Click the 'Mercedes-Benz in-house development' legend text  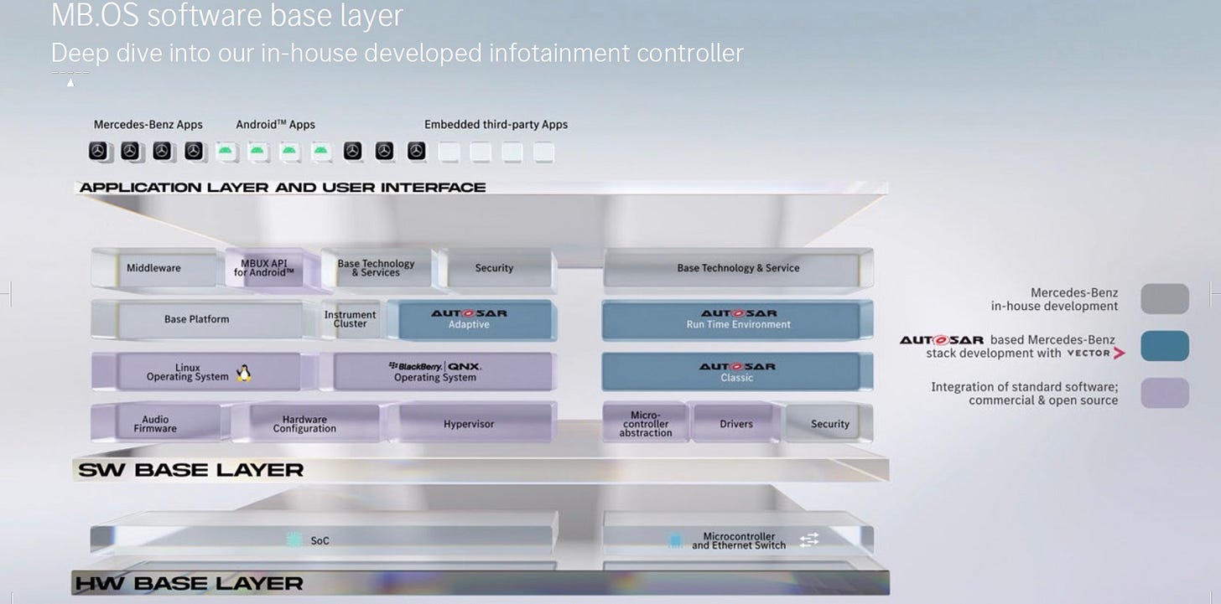(1055, 299)
